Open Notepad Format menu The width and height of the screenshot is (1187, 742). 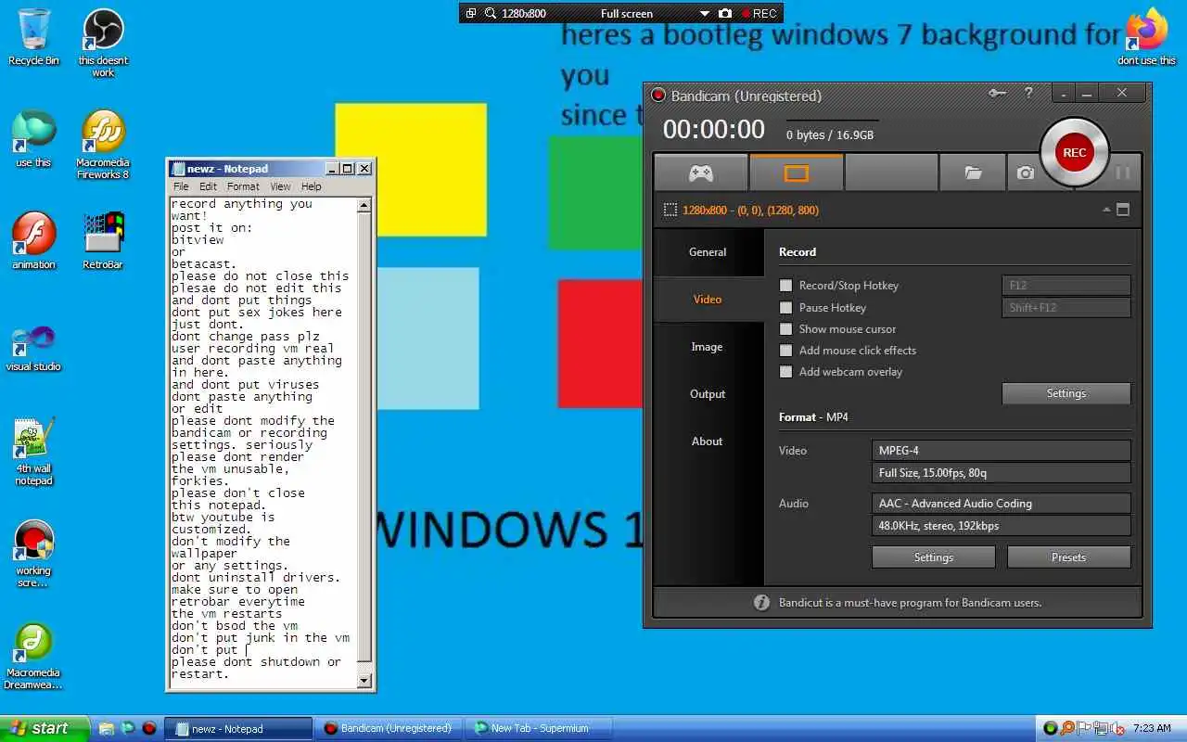243,186
